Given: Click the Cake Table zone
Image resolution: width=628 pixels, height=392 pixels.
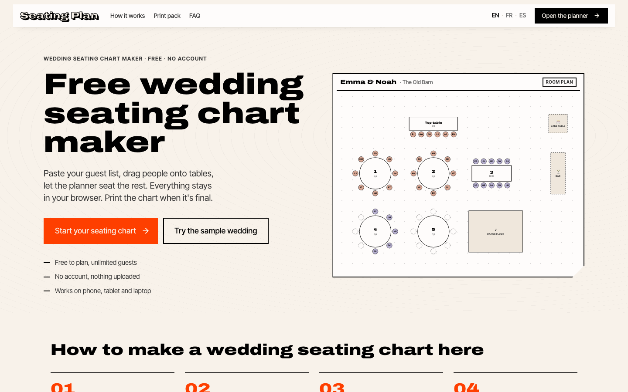Looking at the screenshot, I should pyautogui.click(x=558, y=124).
